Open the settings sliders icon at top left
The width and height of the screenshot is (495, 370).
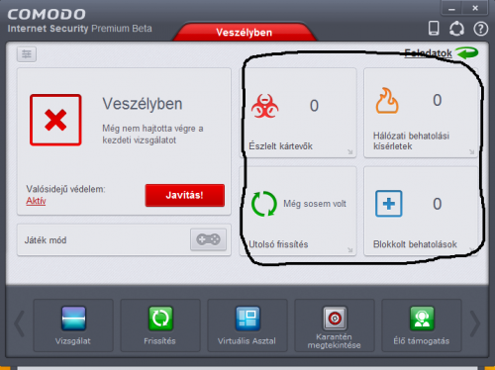point(27,54)
